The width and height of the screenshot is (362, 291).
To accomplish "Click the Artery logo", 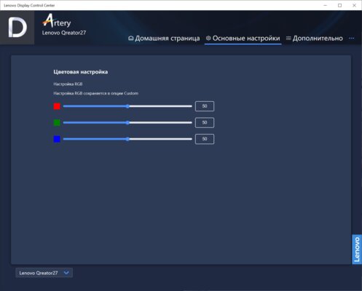I will (57, 21).
